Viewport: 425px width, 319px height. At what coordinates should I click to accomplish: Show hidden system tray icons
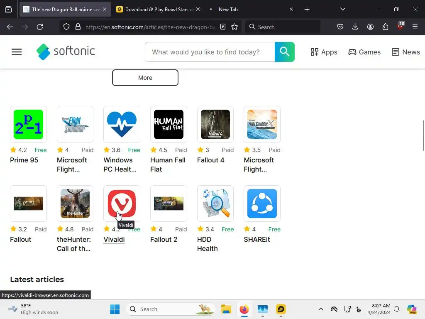pyautogui.click(x=321, y=309)
